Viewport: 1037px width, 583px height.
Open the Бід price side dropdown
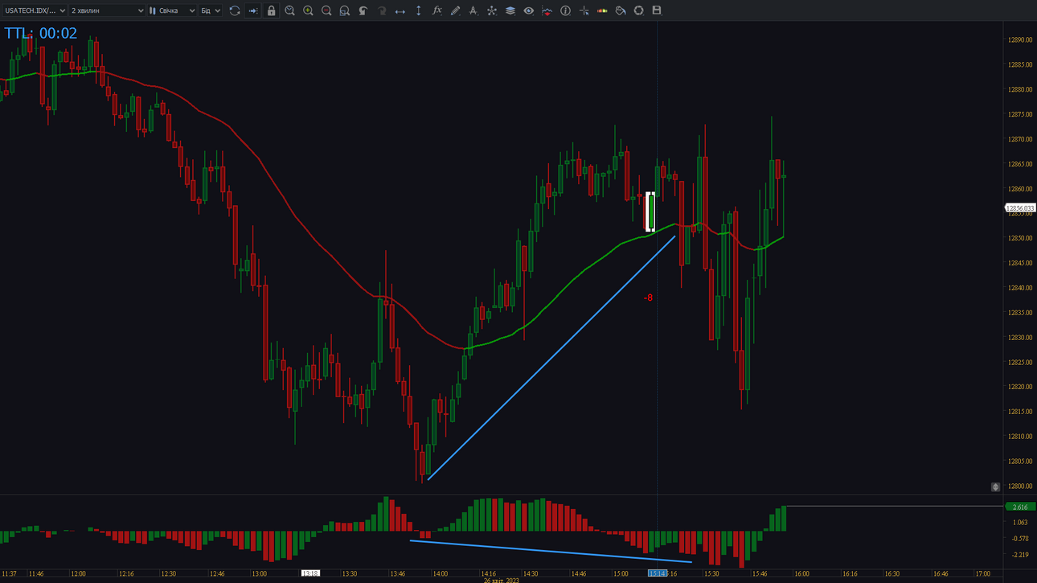pos(210,10)
